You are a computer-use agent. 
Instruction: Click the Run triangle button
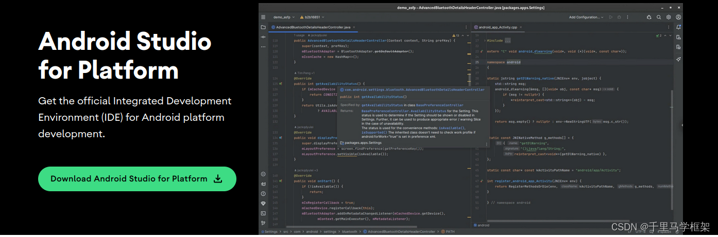click(611, 17)
